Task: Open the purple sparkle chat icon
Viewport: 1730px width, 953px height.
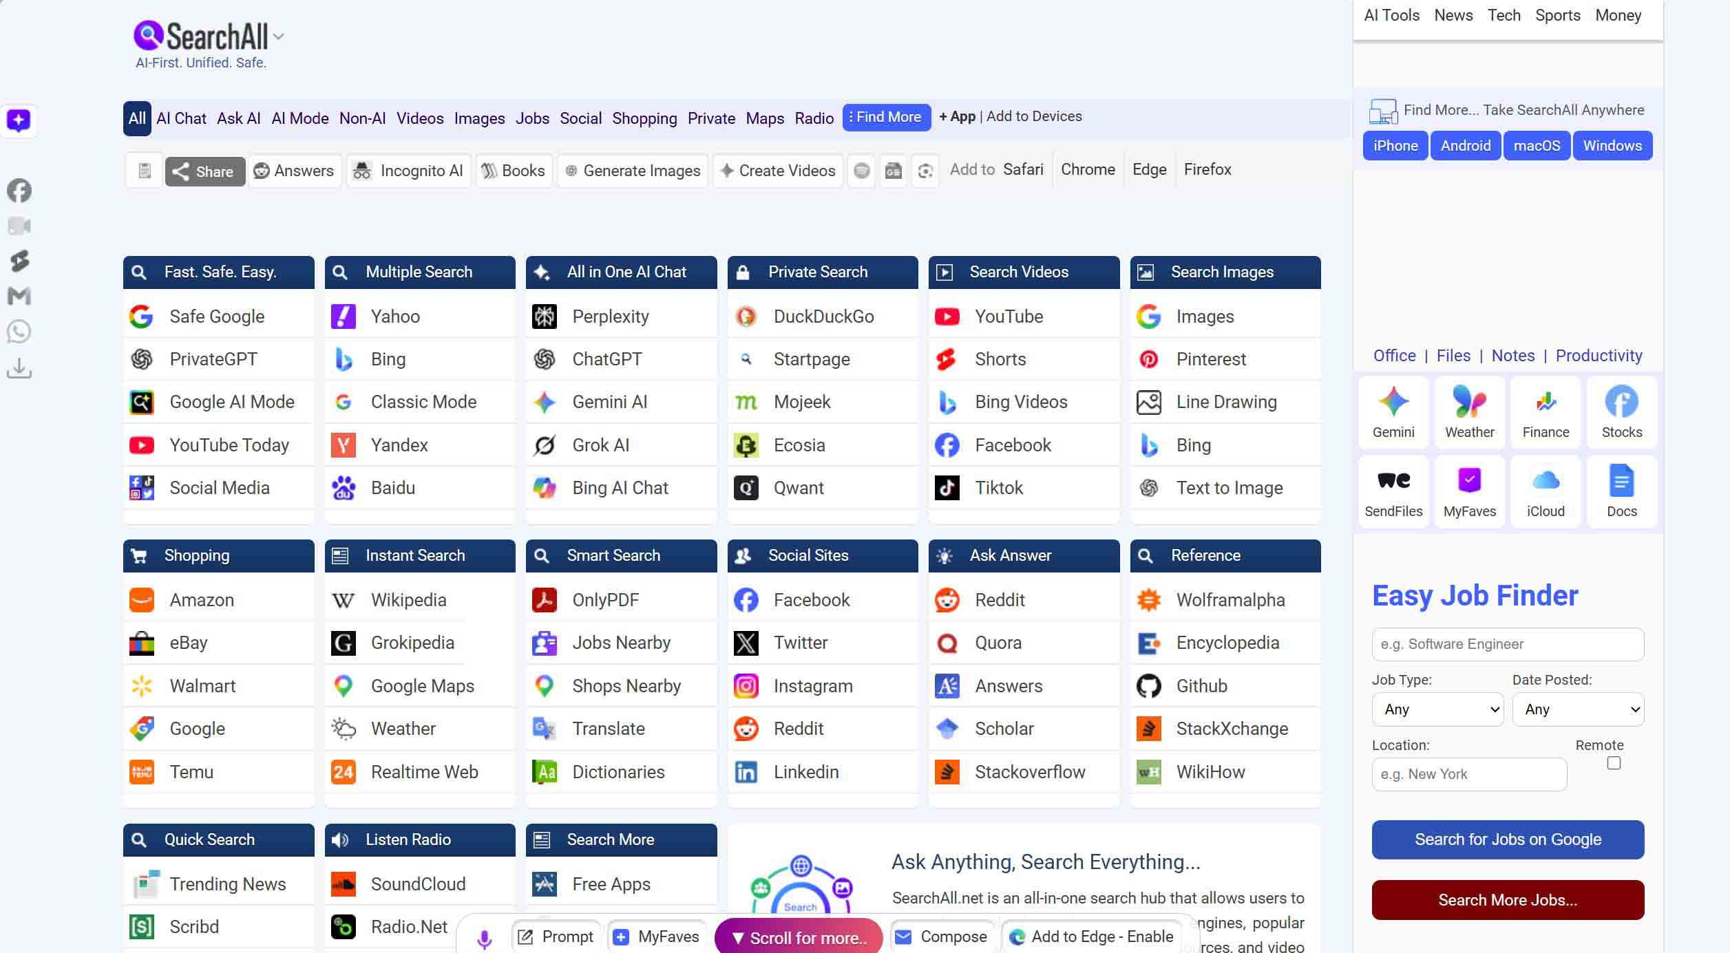Action: click(x=19, y=120)
